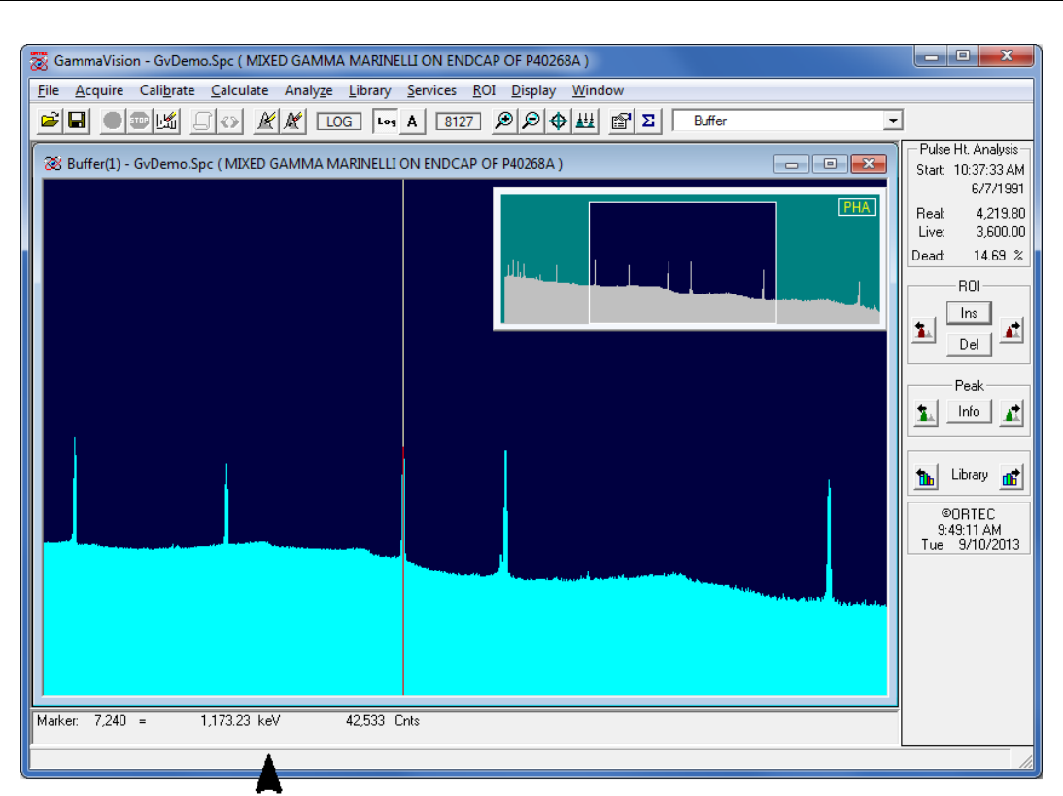Click the ROI Ins button
The height and width of the screenshot is (796, 1063).
click(969, 313)
